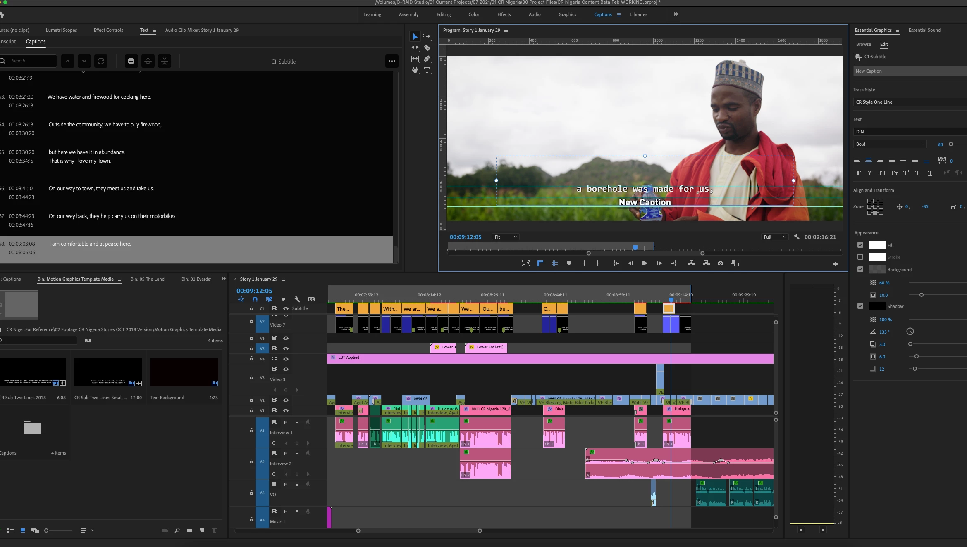Screen dimensions: 967x547
Task: Click the Split caption icon
Action: (148, 61)
